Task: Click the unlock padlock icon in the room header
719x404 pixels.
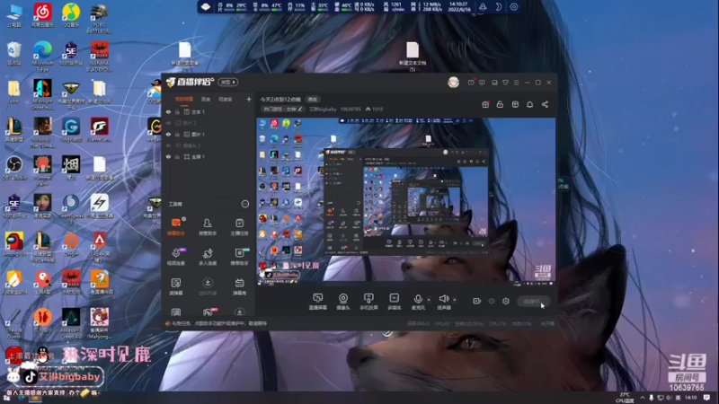Action: point(500,104)
